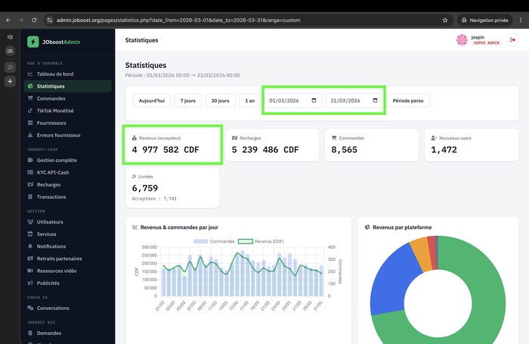Image resolution: width=529 pixels, height=344 pixels.
Task: Click the Revenus (acceptées) 4 977 582 CDF card
Action: tap(172, 145)
